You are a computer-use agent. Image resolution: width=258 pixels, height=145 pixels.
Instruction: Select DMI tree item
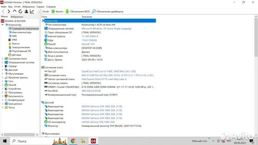pyautogui.click(x=14, y=36)
